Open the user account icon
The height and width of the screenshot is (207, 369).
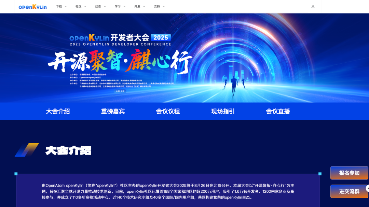coord(313,6)
